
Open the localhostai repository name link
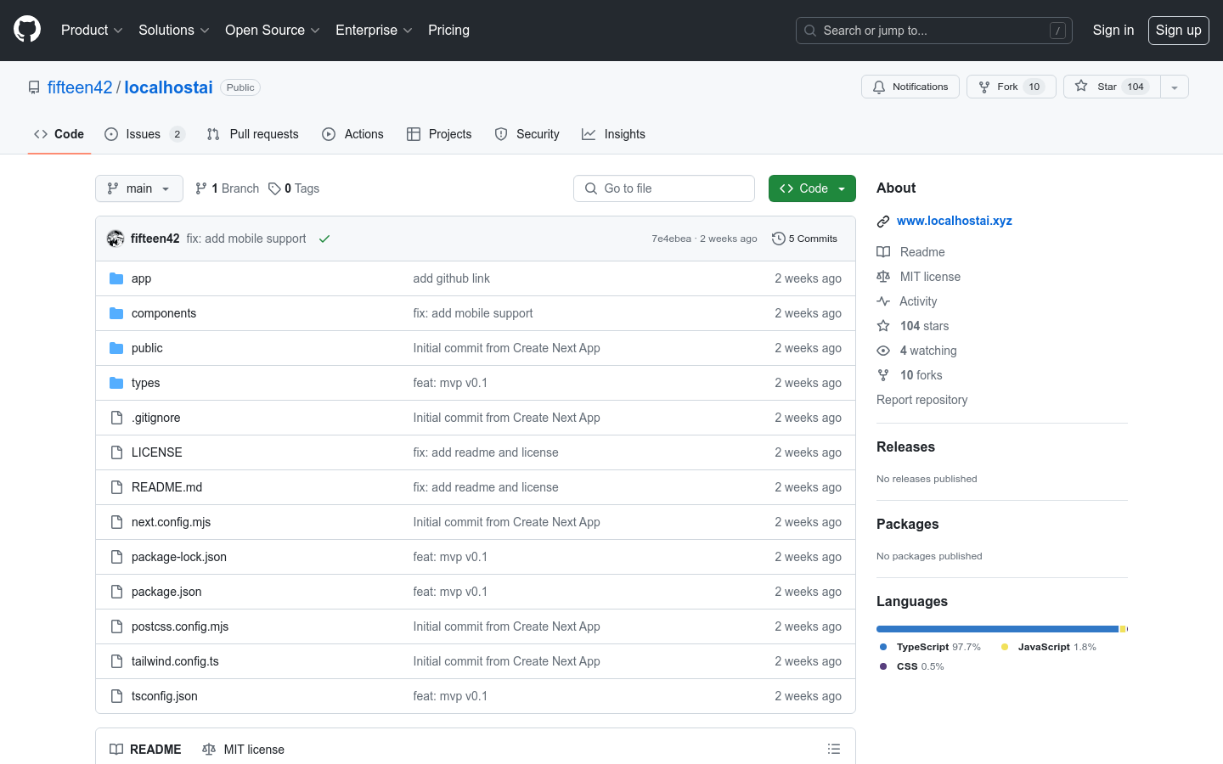point(168,87)
